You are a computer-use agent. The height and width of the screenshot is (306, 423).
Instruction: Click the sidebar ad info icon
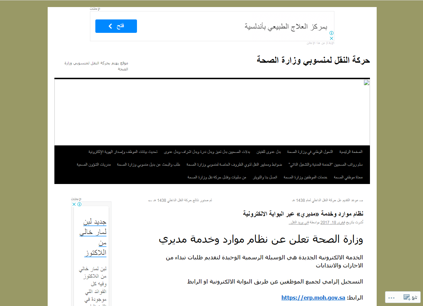[x=79, y=204]
